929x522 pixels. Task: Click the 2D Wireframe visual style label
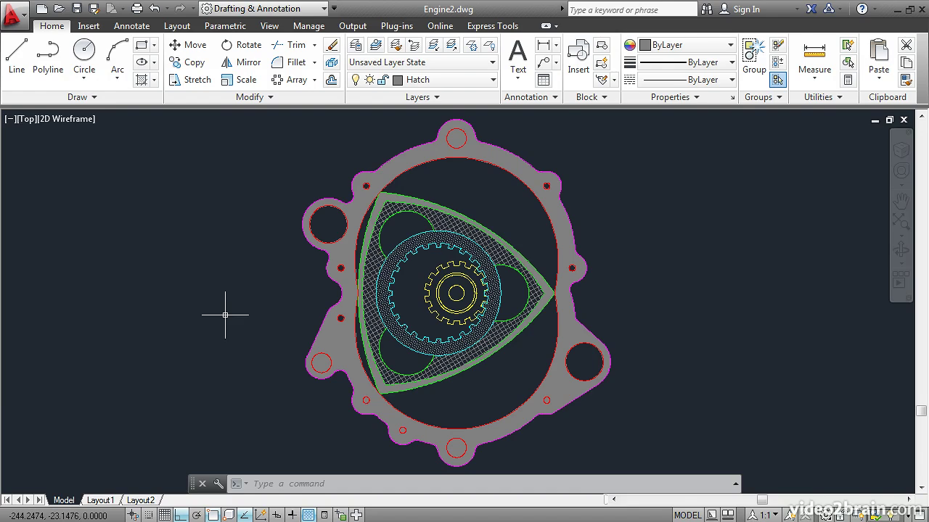pos(66,119)
